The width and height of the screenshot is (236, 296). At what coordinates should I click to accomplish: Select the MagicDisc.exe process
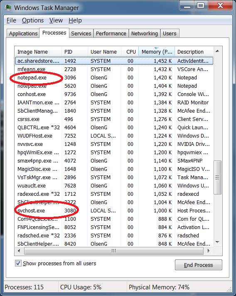(x=114, y=169)
